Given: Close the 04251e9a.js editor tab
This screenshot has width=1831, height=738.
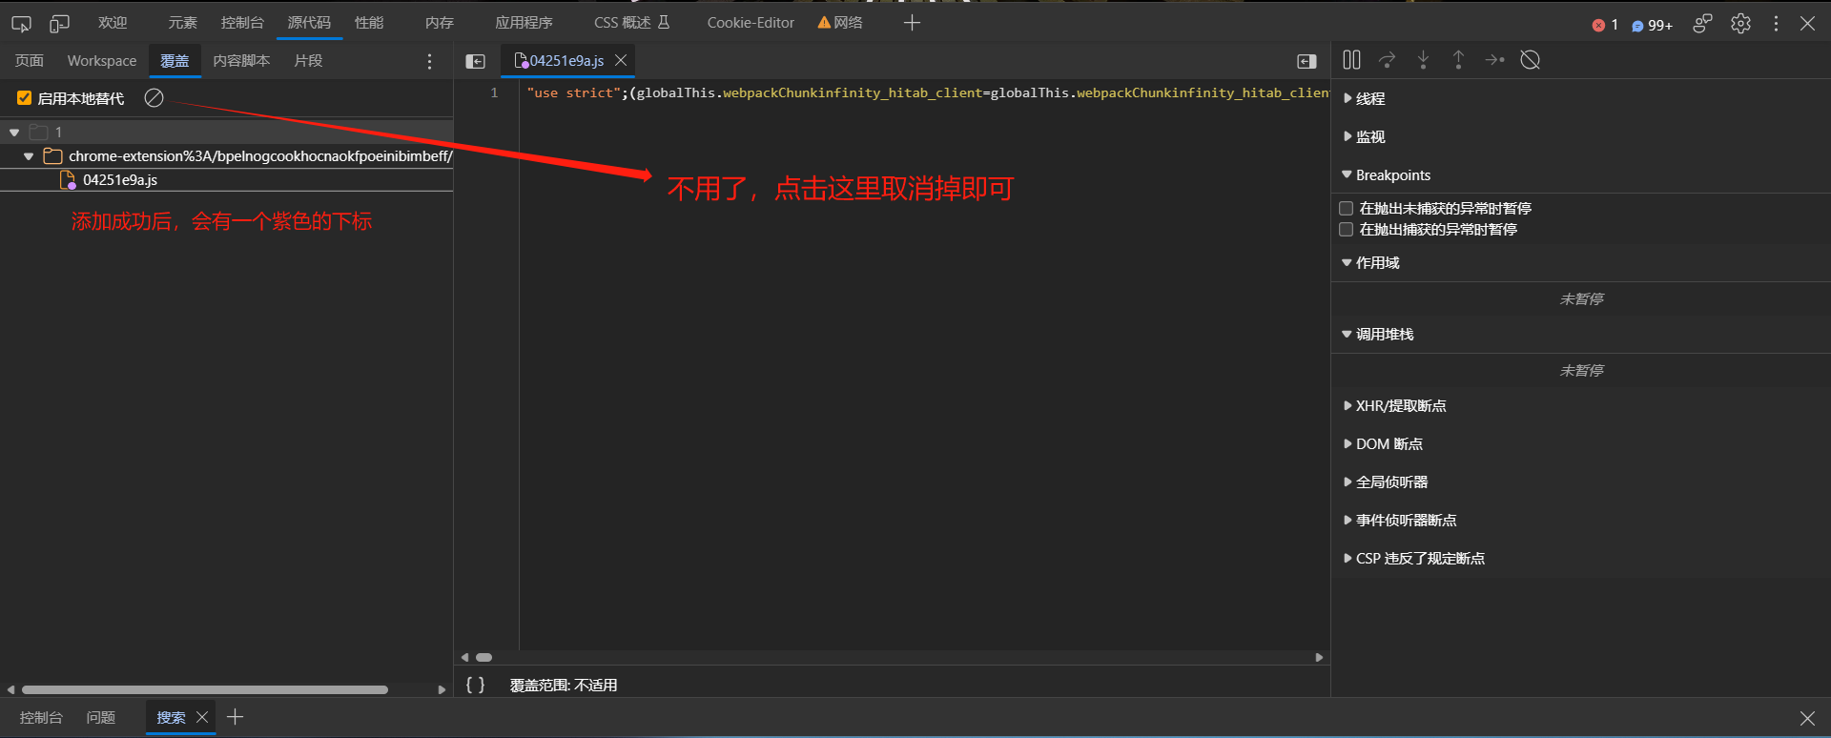Looking at the screenshot, I should pyautogui.click(x=621, y=60).
